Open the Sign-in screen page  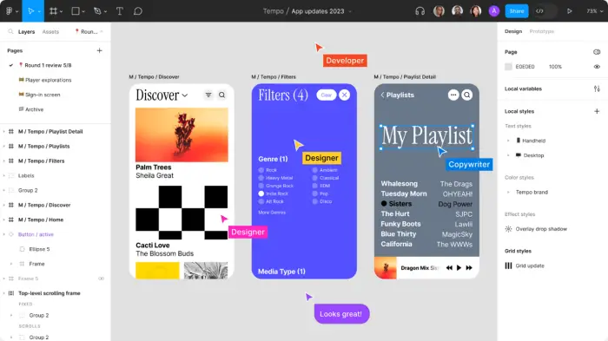43,95
